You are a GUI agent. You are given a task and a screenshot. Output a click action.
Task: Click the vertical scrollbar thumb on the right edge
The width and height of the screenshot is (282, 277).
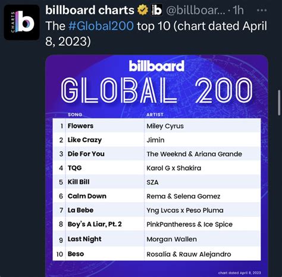(x=279, y=103)
